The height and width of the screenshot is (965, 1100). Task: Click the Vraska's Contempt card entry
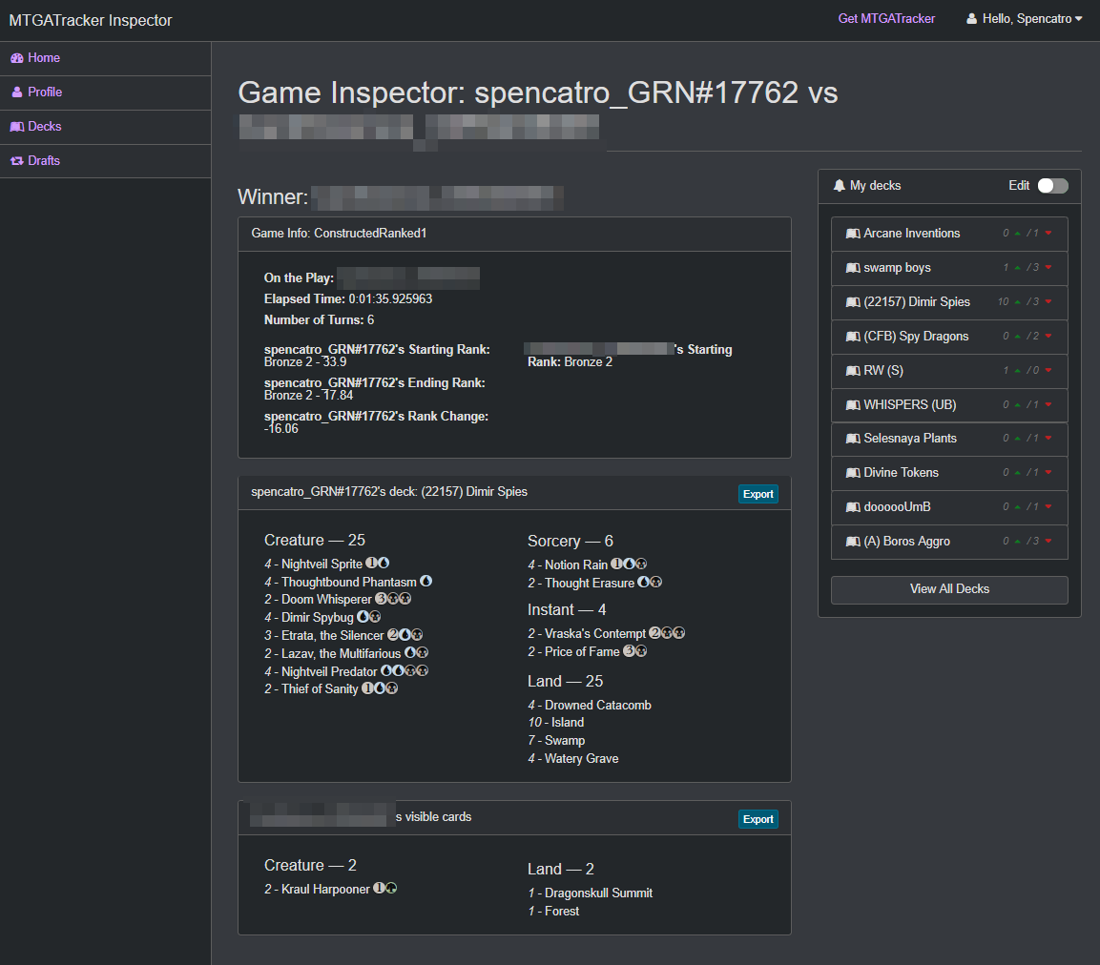(606, 633)
